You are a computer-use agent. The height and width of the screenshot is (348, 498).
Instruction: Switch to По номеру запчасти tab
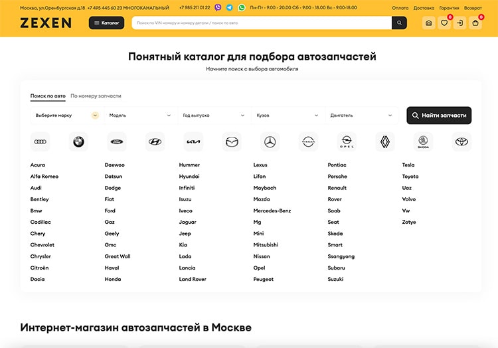(96, 96)
